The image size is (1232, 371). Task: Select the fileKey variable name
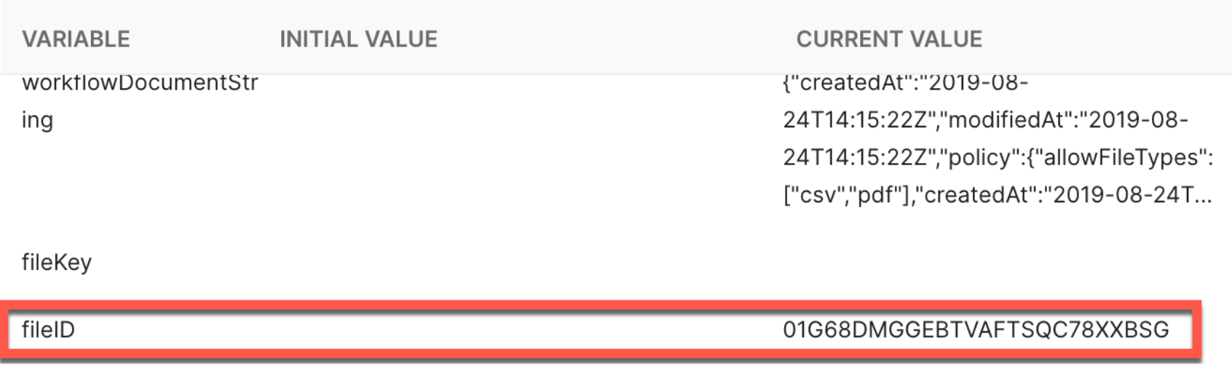tap(57, 262)
